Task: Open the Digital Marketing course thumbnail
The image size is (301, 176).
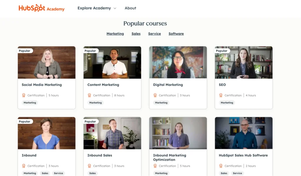Action: [x=178, y=62]
